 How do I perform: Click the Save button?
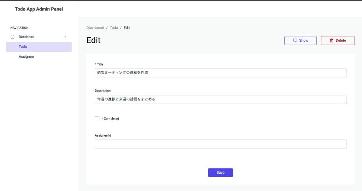(221, 173)
